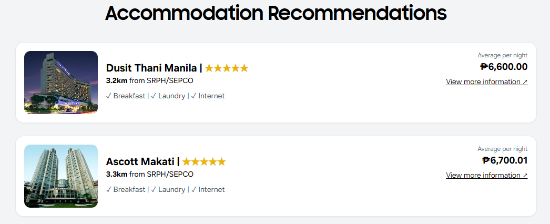Click Internet amenity checkmark for Ascott Makati

(193, 189)
